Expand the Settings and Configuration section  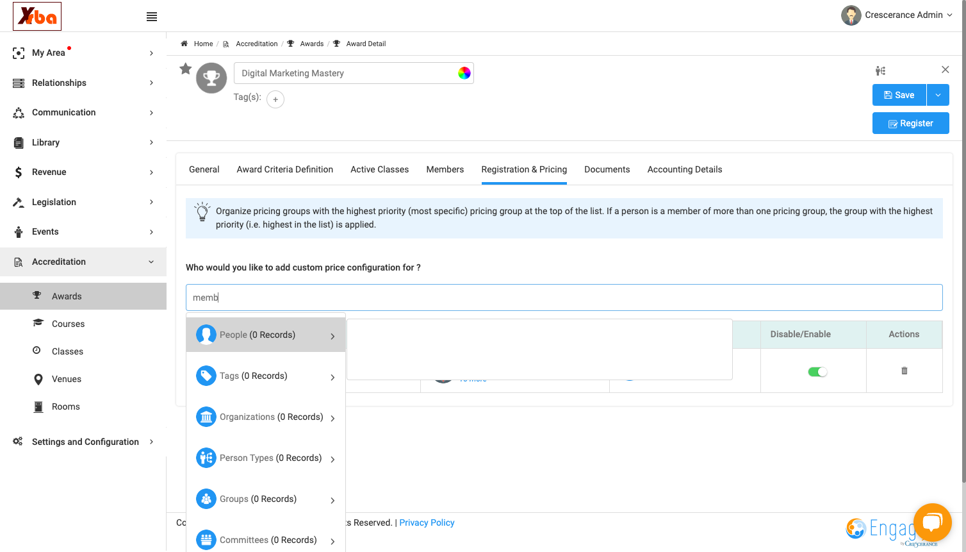pyautogui.click(x=83, y=442)
